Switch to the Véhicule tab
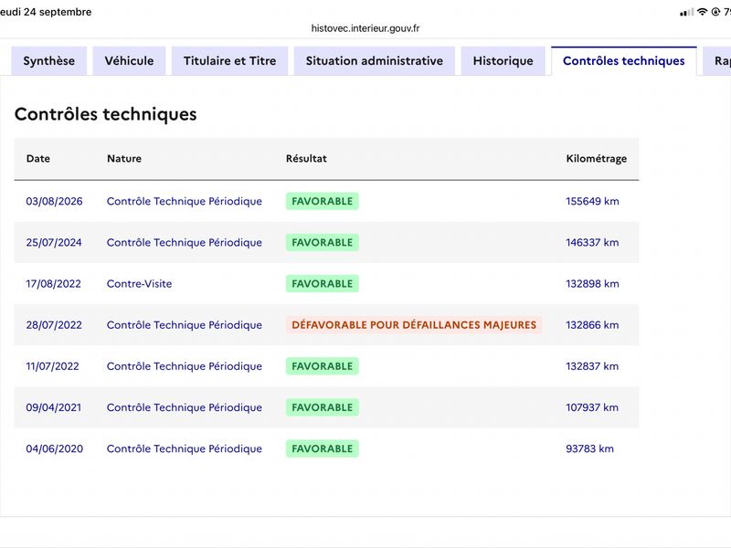Image resolution: width=731 pixels, height=548 pixels. 129,61
